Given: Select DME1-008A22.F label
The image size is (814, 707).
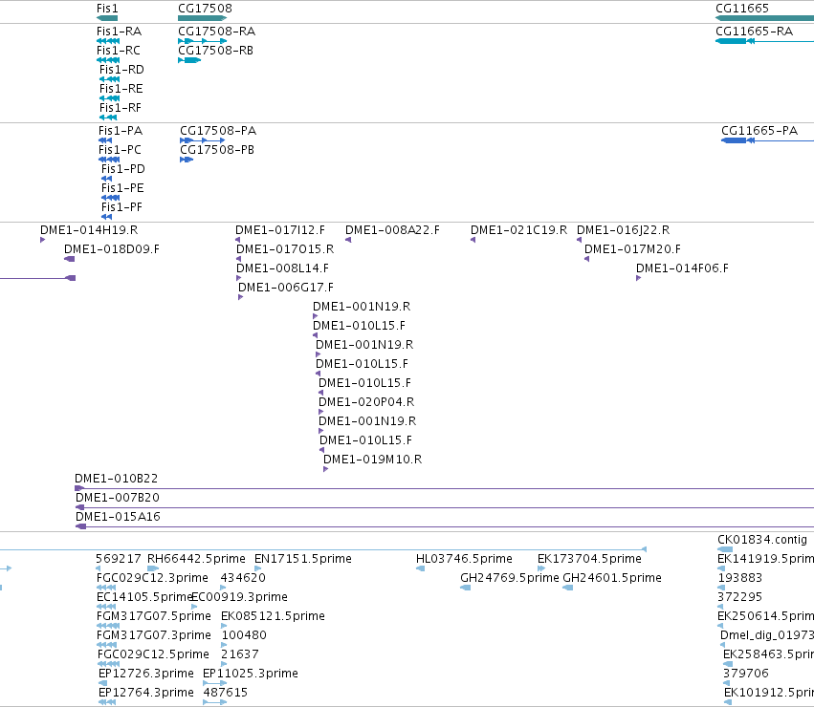Looking at the screenshot, I should (x=392, y=230).
